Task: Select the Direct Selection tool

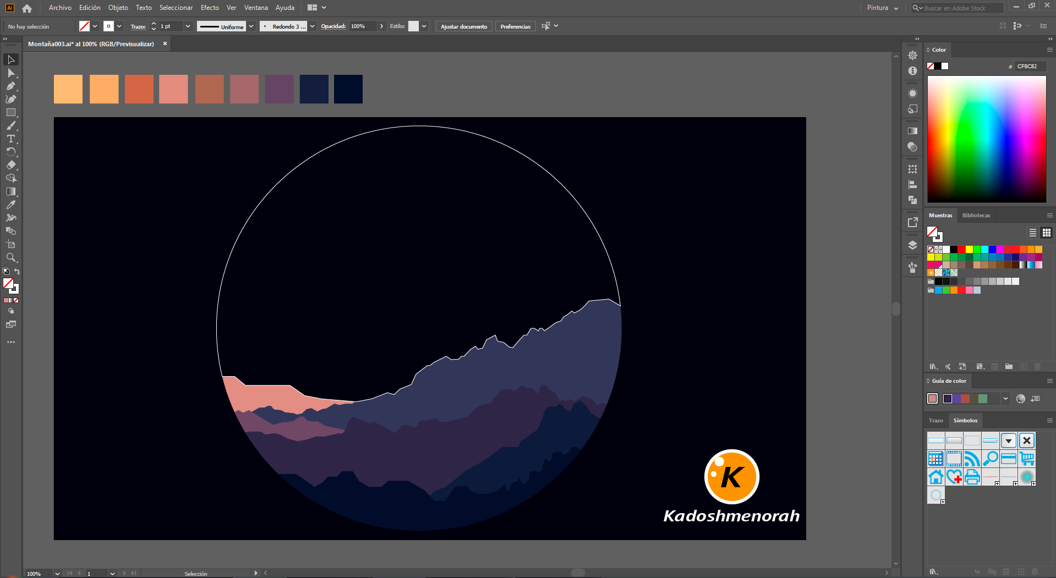Action: tap(11, 73)
